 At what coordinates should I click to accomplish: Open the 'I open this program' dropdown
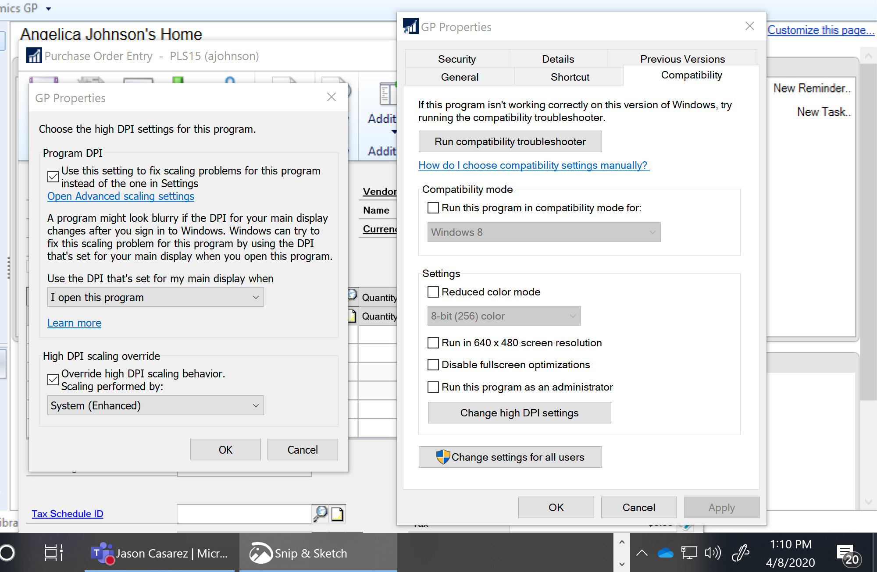tap(155, 297)
